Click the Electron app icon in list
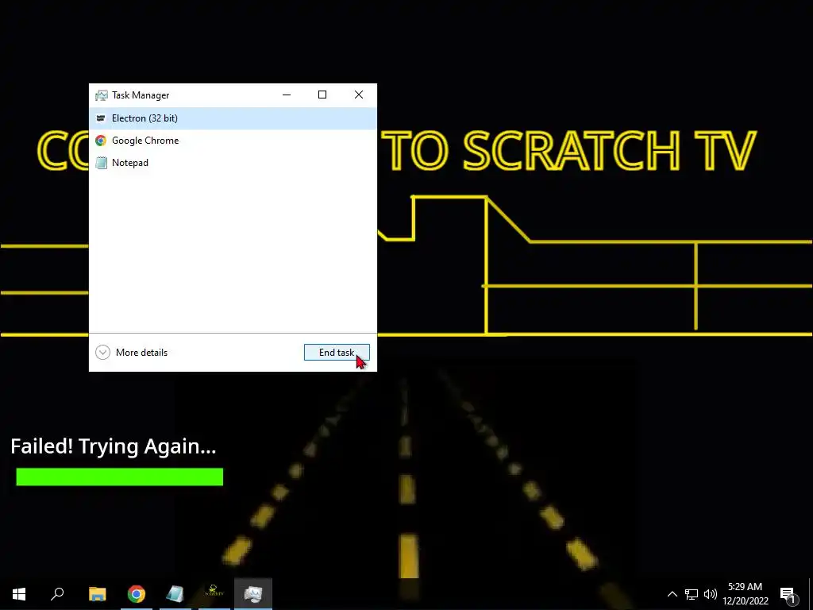Screen dimensions: 813x610 click(x=101, y=118)
